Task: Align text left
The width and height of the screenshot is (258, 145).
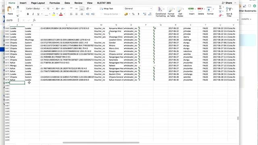Action: click(71, 14)
